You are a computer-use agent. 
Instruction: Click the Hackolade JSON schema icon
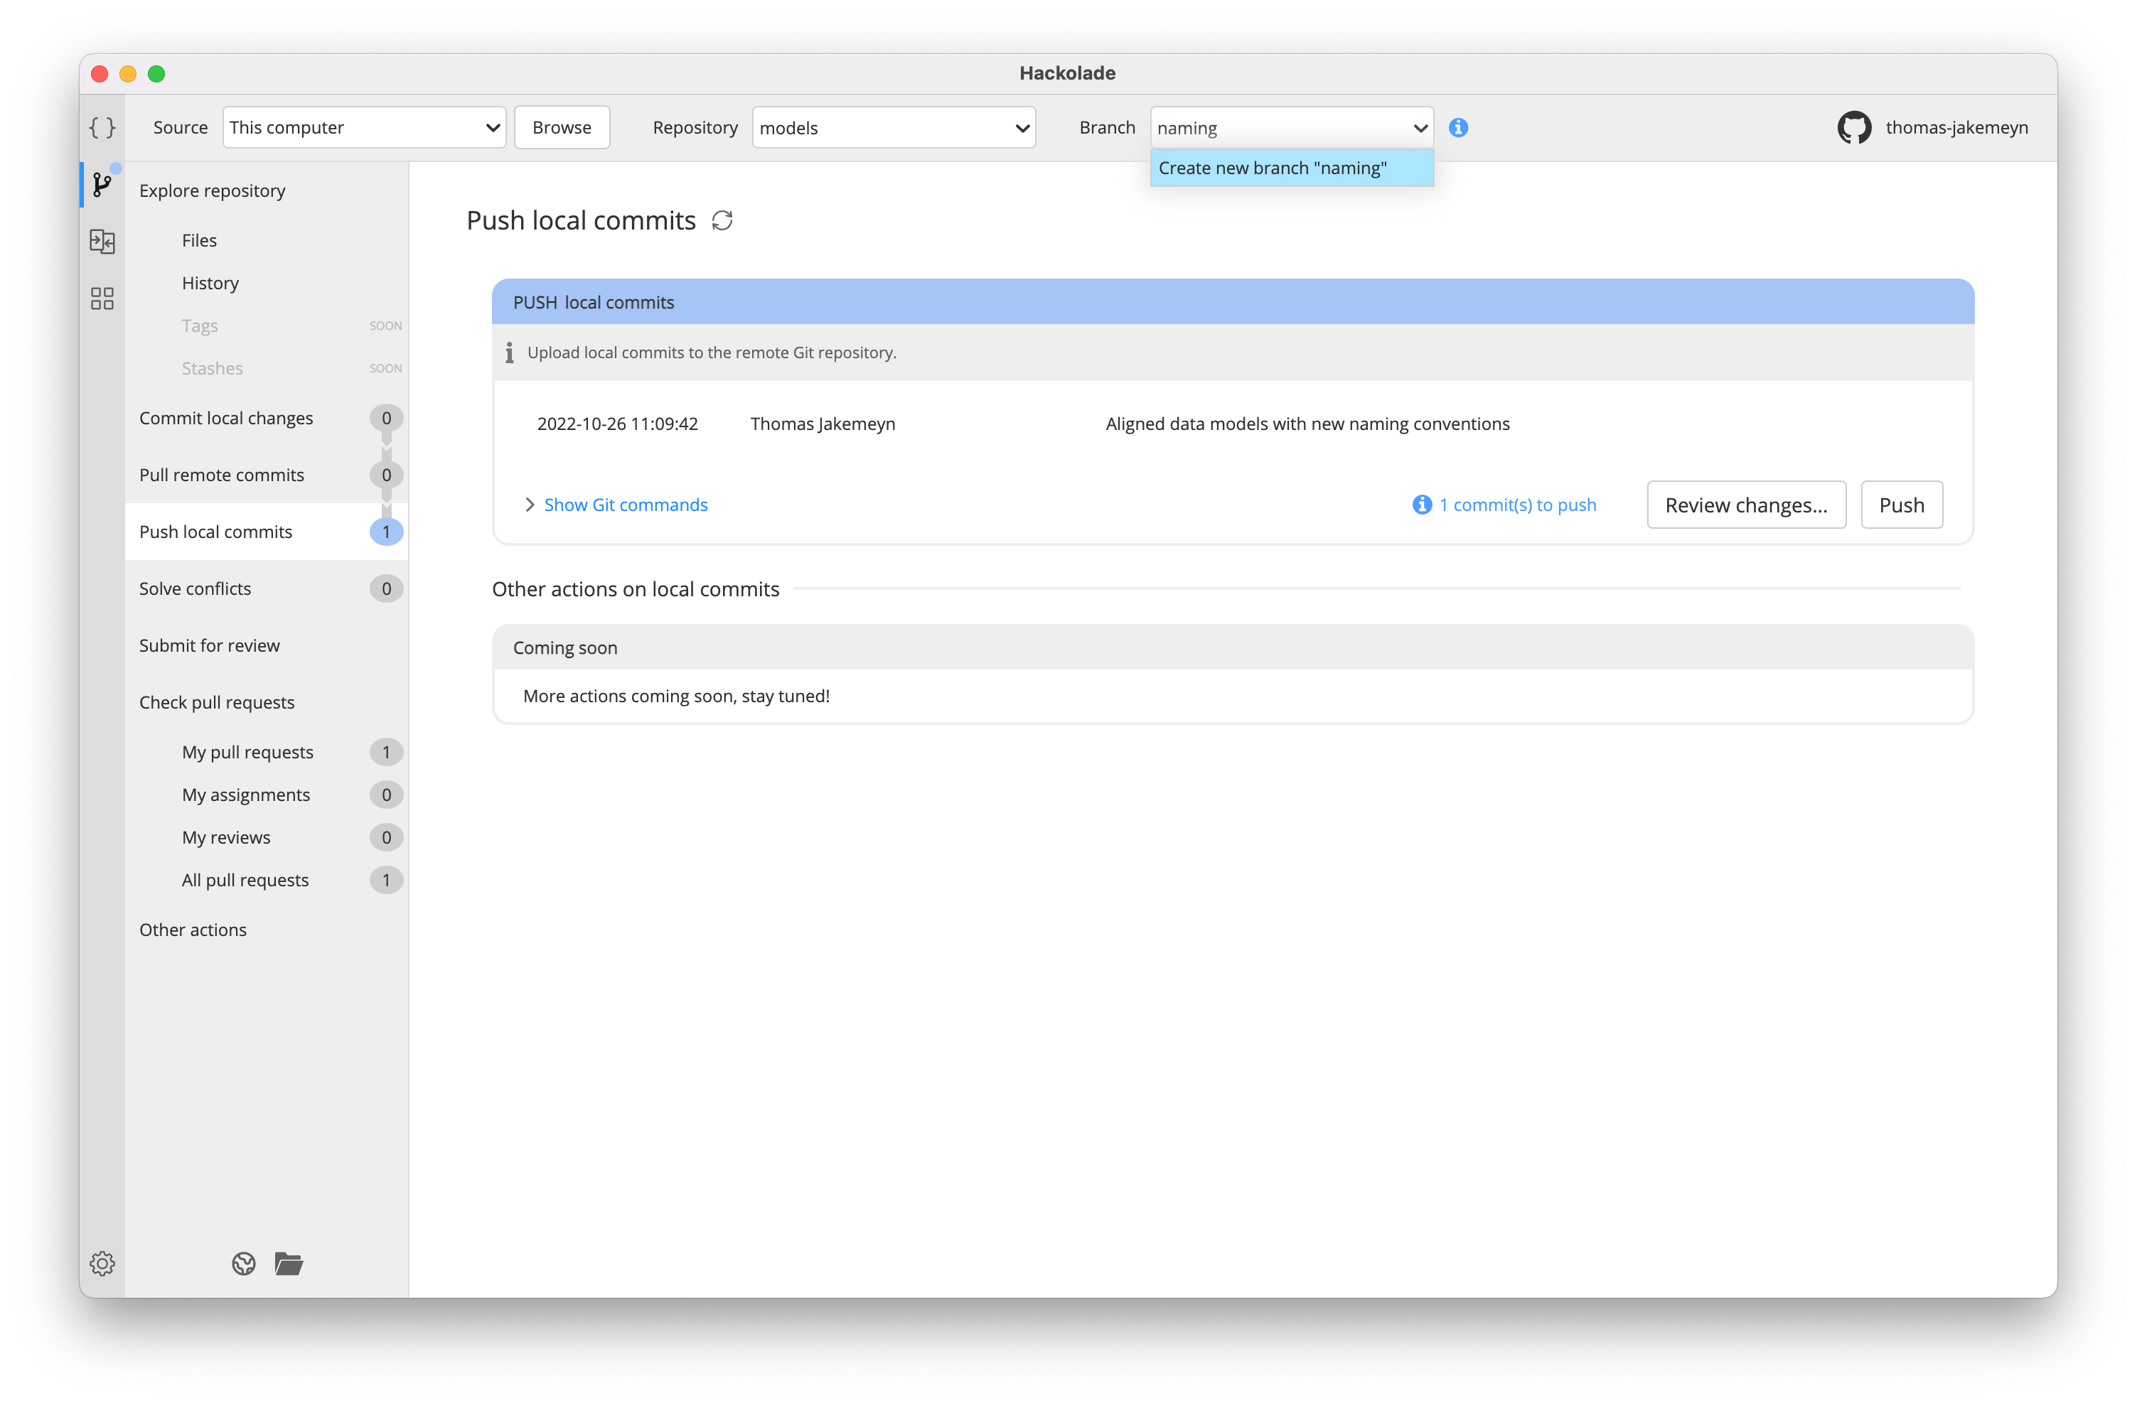[102, 127]
